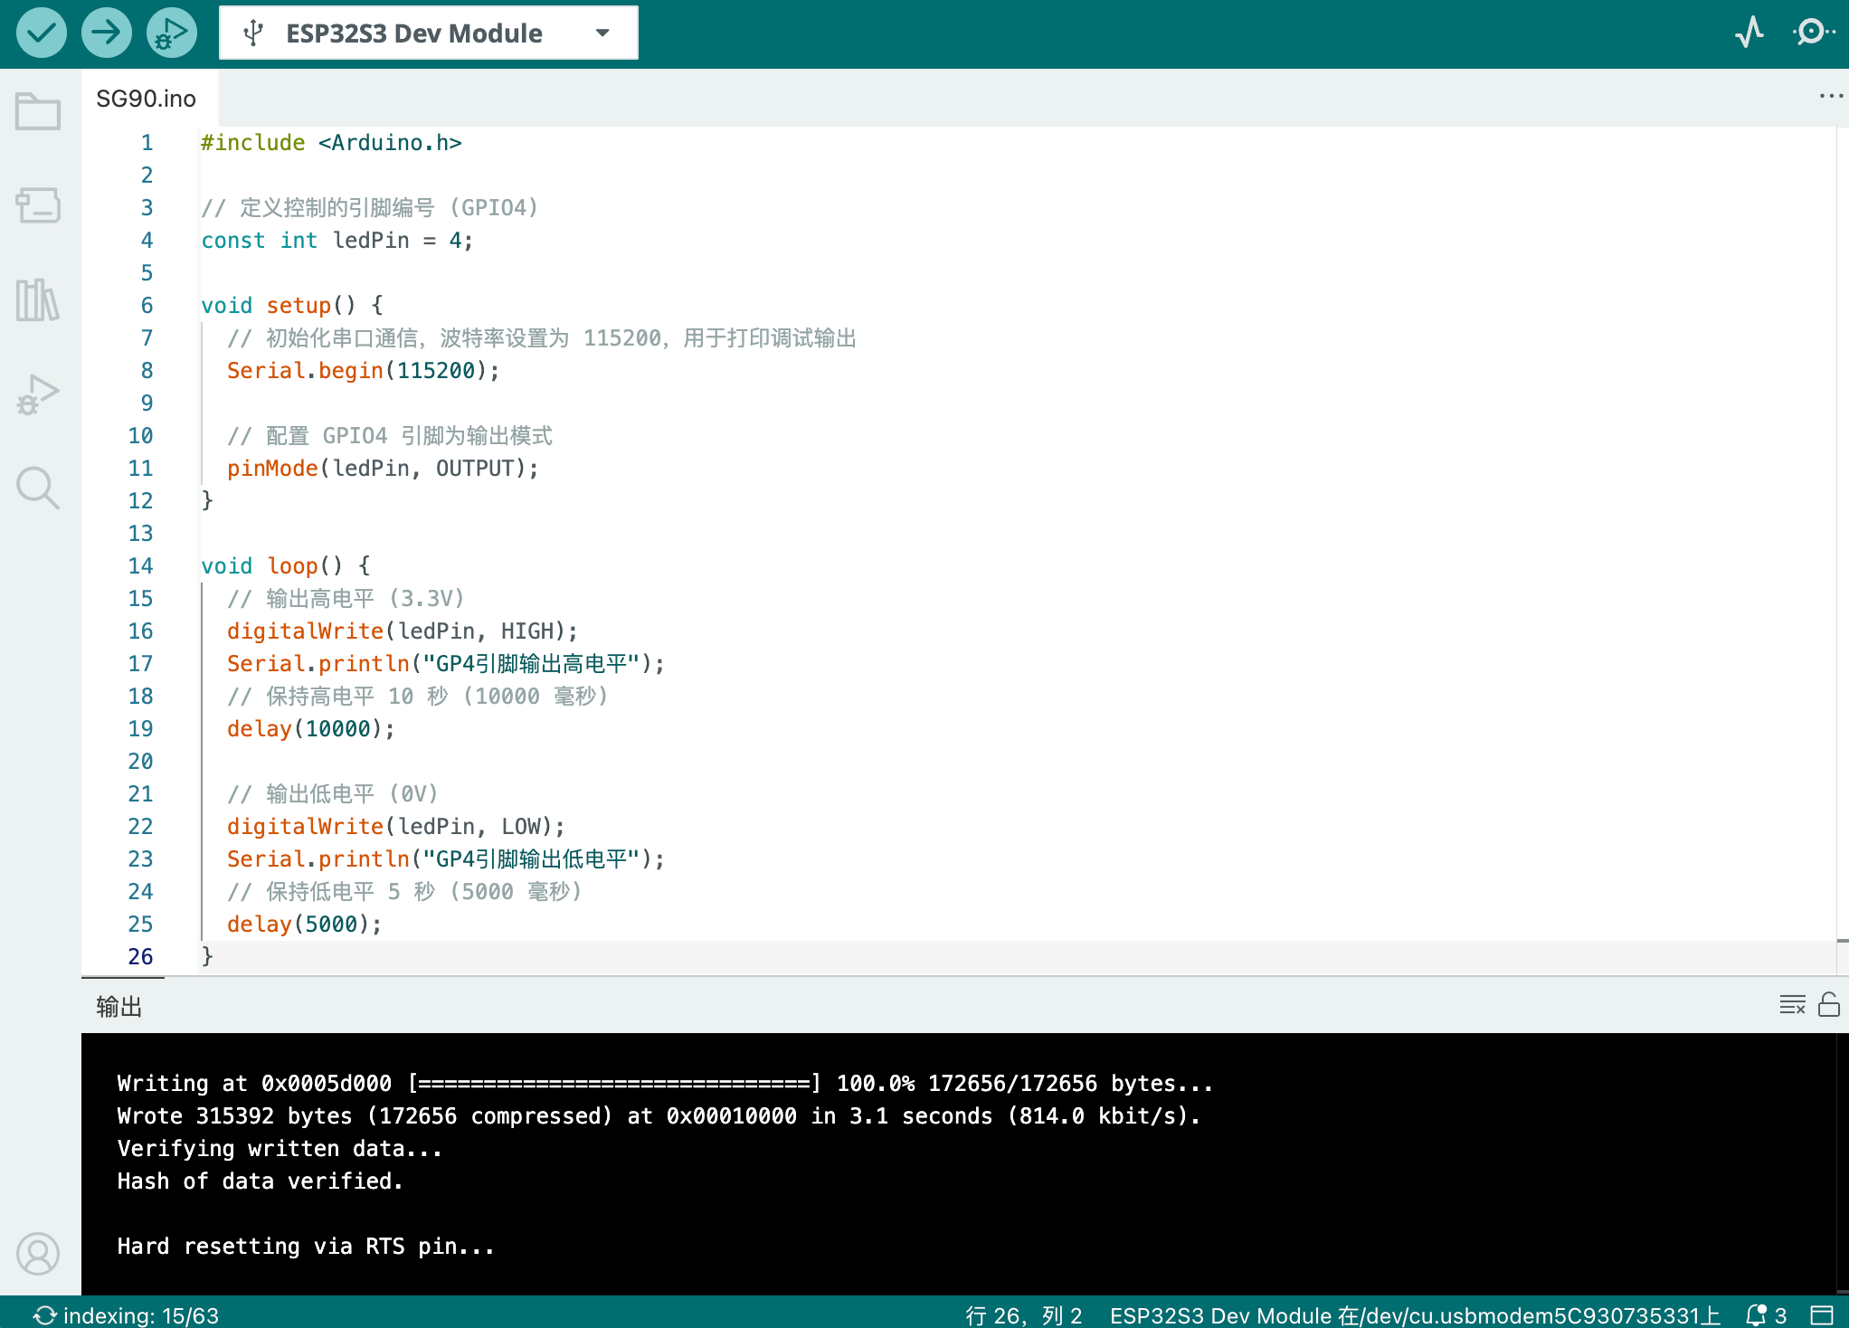Click the Verify checkmark button

[x=42, y=33]
